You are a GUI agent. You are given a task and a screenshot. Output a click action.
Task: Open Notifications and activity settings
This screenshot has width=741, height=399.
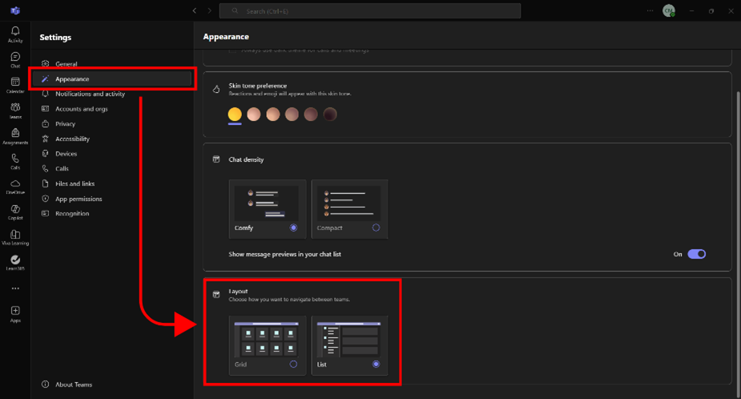click(90, 94)
